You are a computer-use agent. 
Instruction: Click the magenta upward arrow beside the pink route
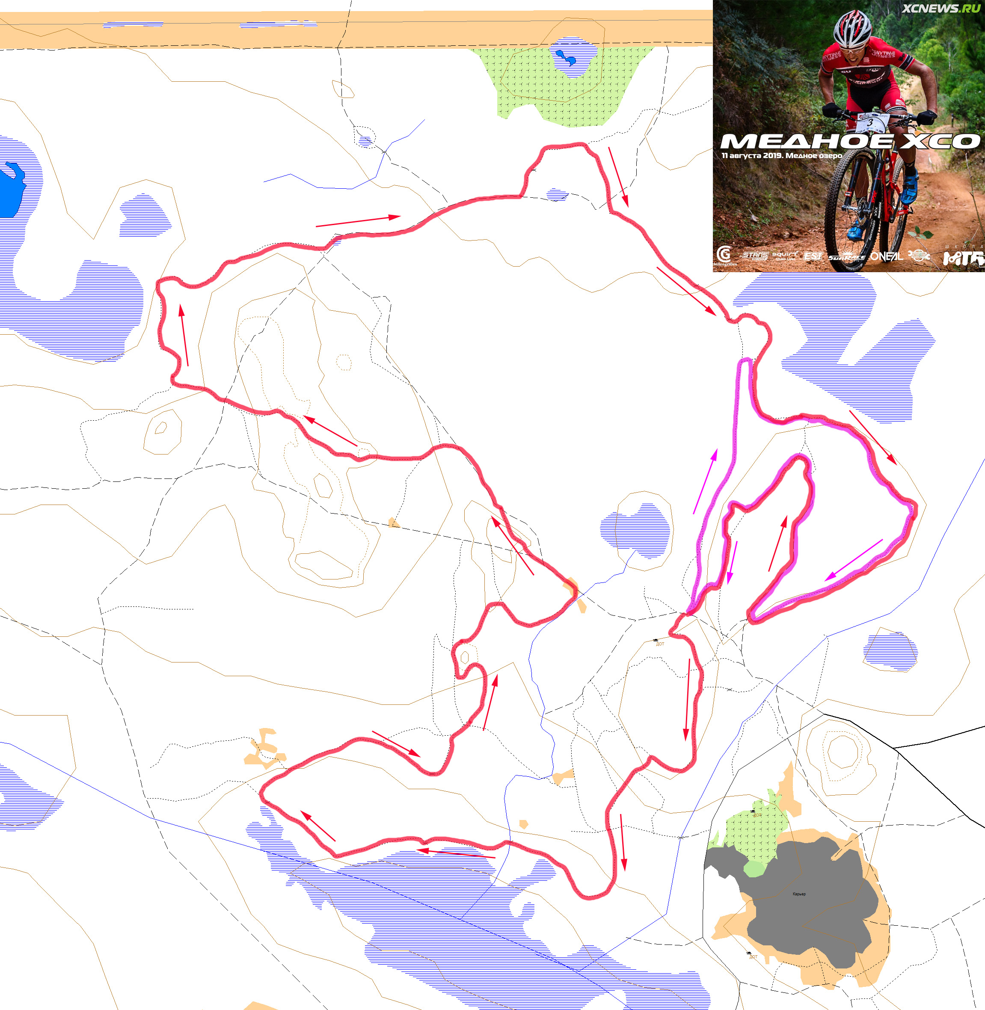705,481
